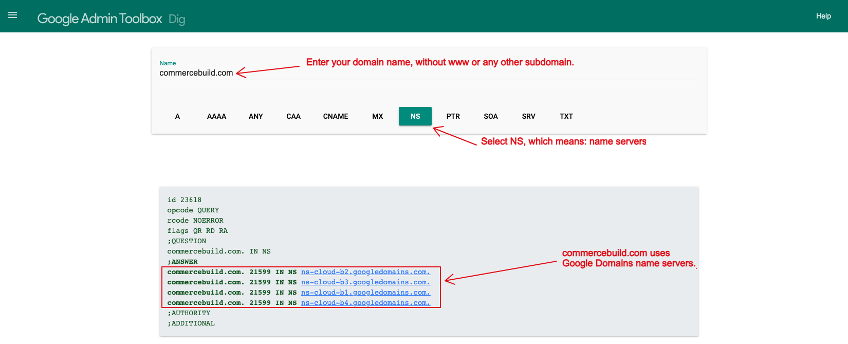Open the Help link
Screen dimensions: 848x344
(823, 16)
